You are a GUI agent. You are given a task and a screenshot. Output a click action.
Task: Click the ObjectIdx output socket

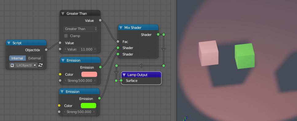point(46,50)
